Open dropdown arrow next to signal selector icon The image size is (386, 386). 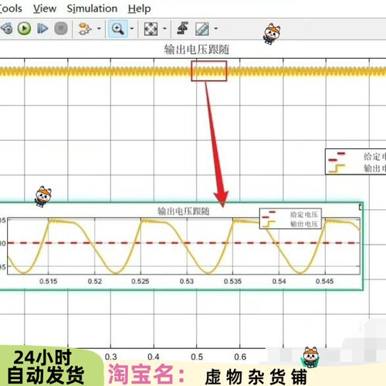click(x=99, y=29)
